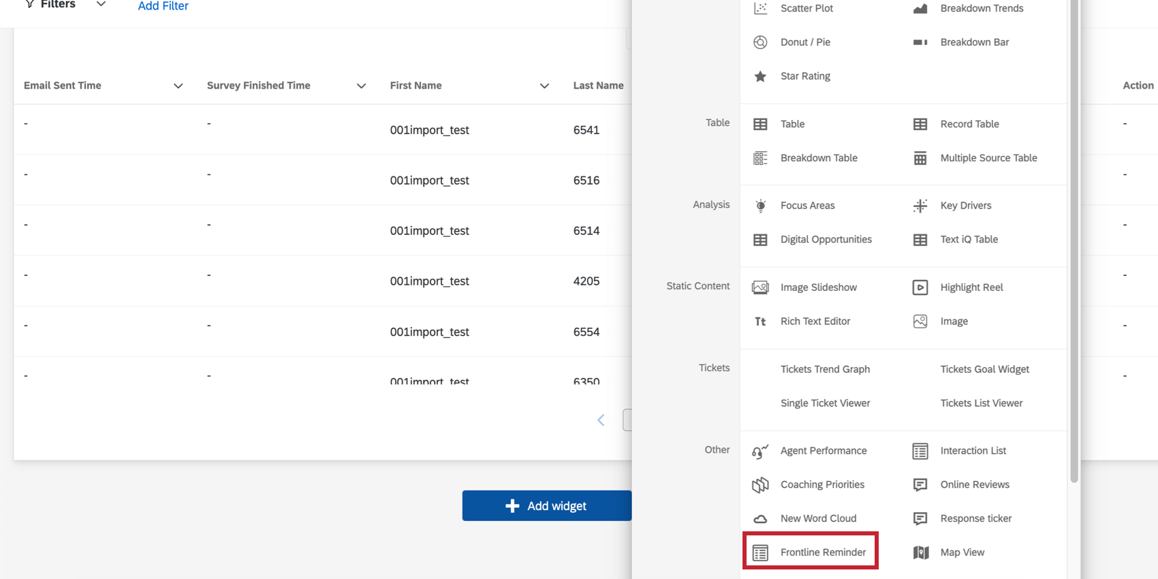Select the Map View icon
The width and height of the screenshot is (1158, 579).
click(x=920, y=552)
